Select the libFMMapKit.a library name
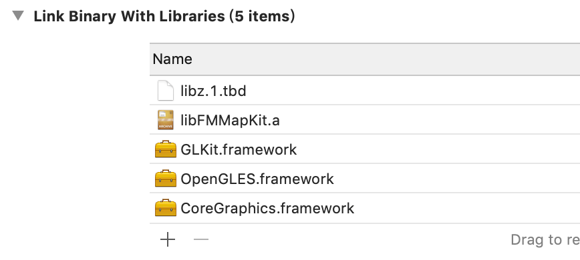 point(230,120)
